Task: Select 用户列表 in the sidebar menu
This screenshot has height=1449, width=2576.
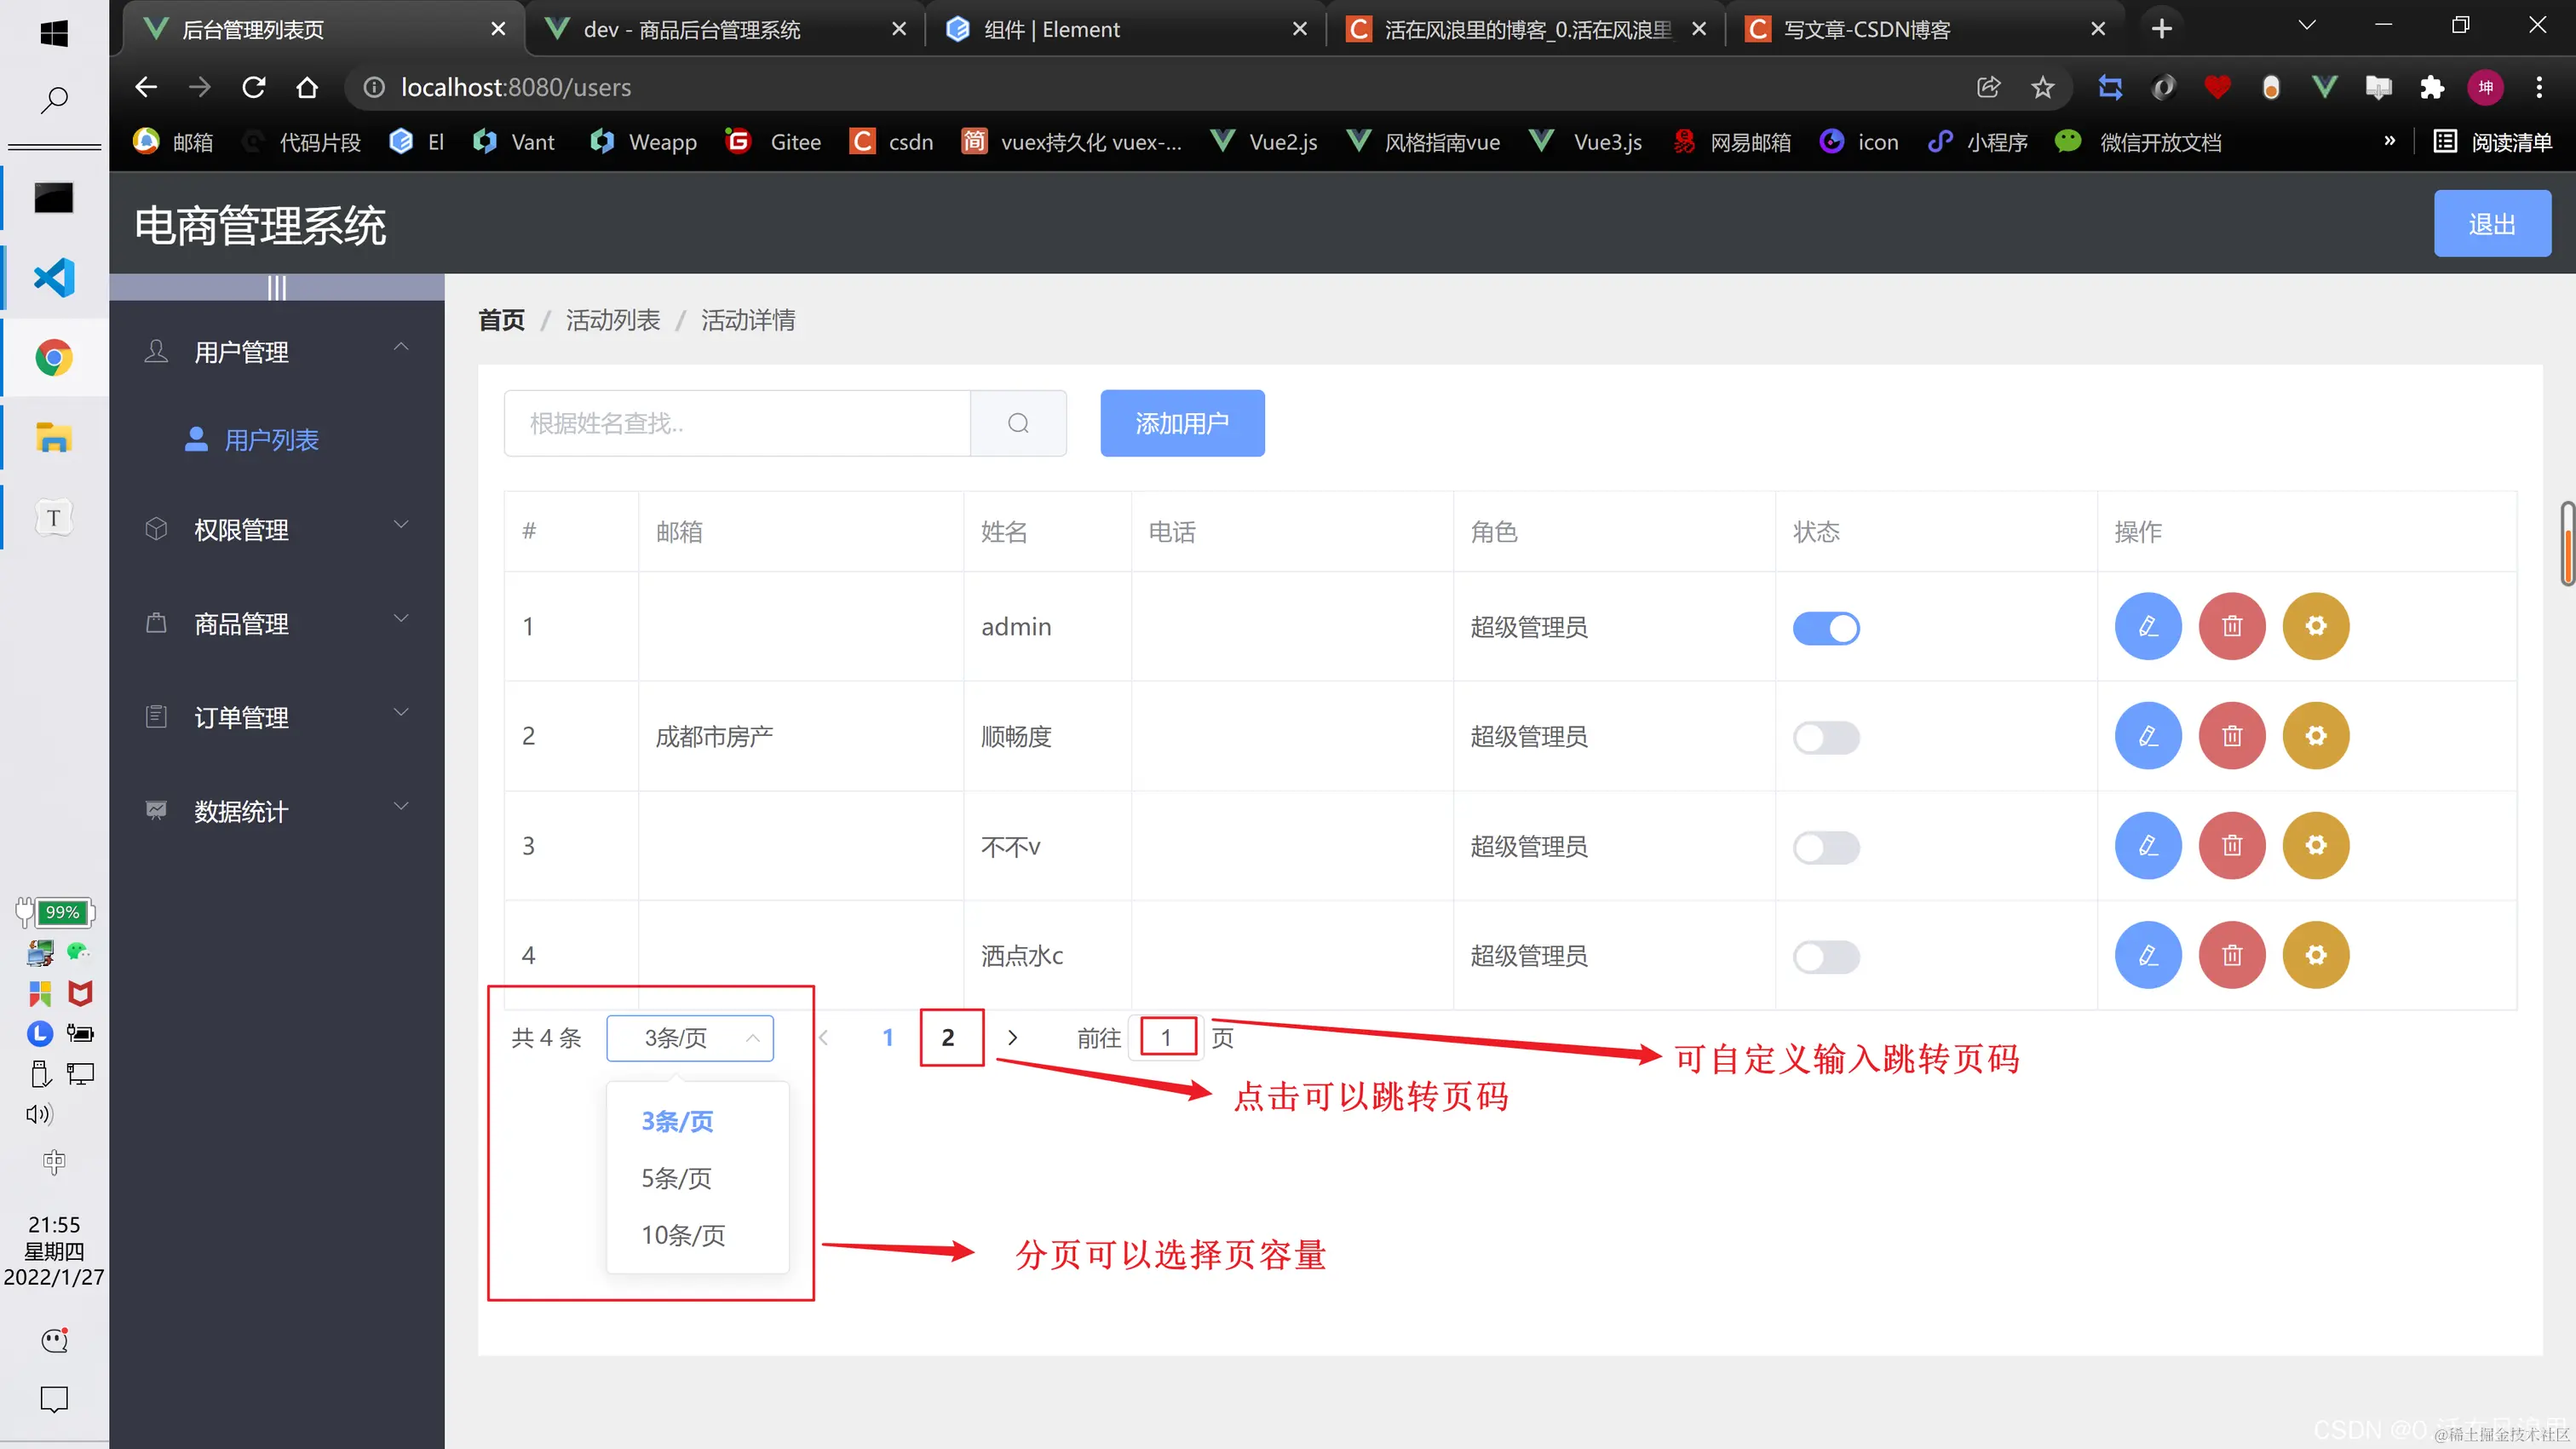Action: tap(270, 440)
